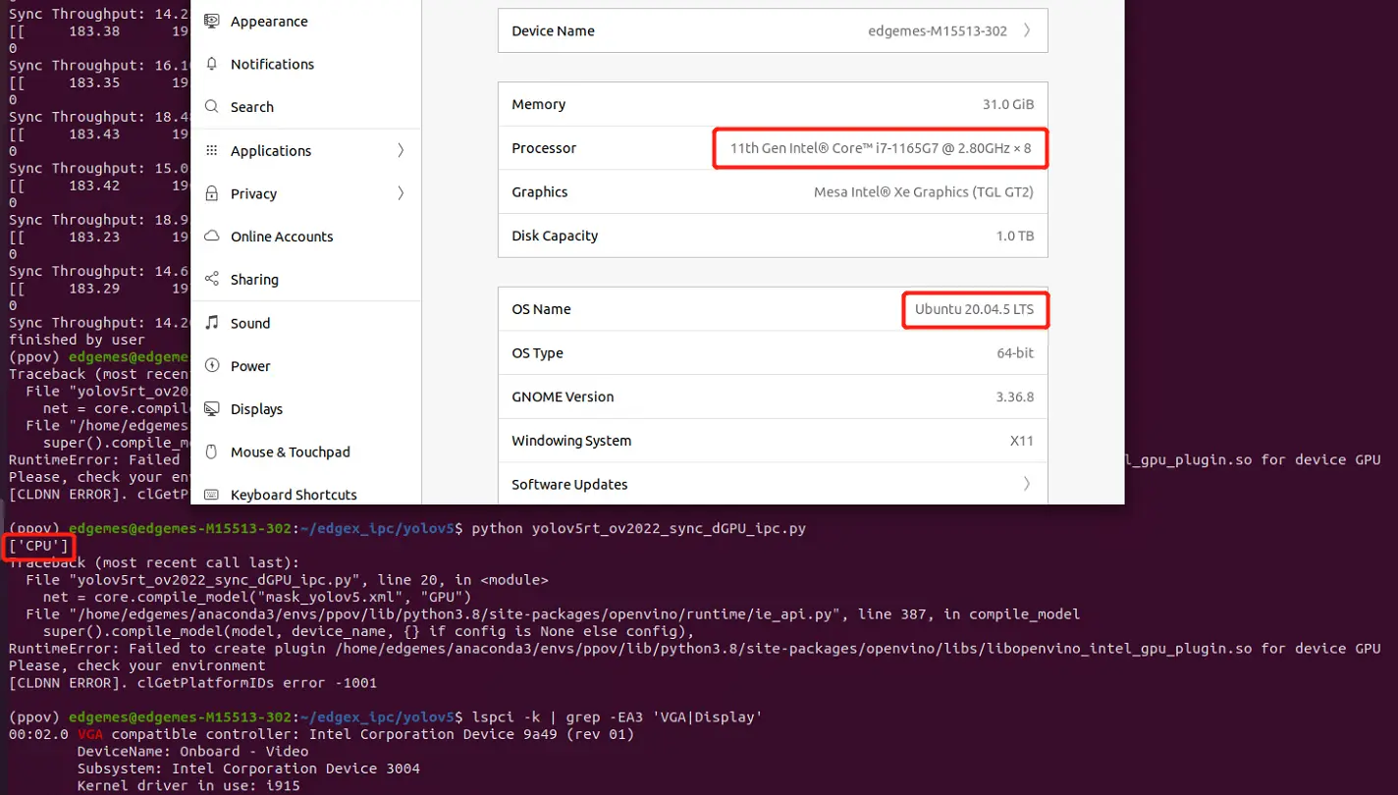The width and height of the screenshot is (1398, 795).
Task: Expand Applications submenu chevron
Action: pos(401,150)
